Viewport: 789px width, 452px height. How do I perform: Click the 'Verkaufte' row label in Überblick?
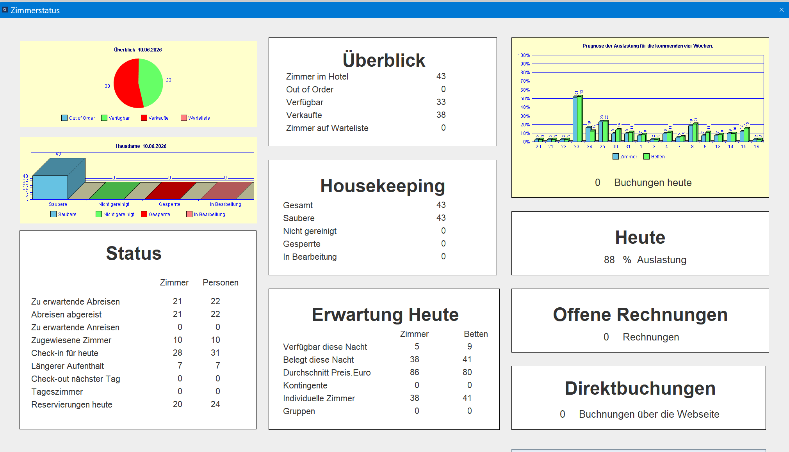point(304,115)
